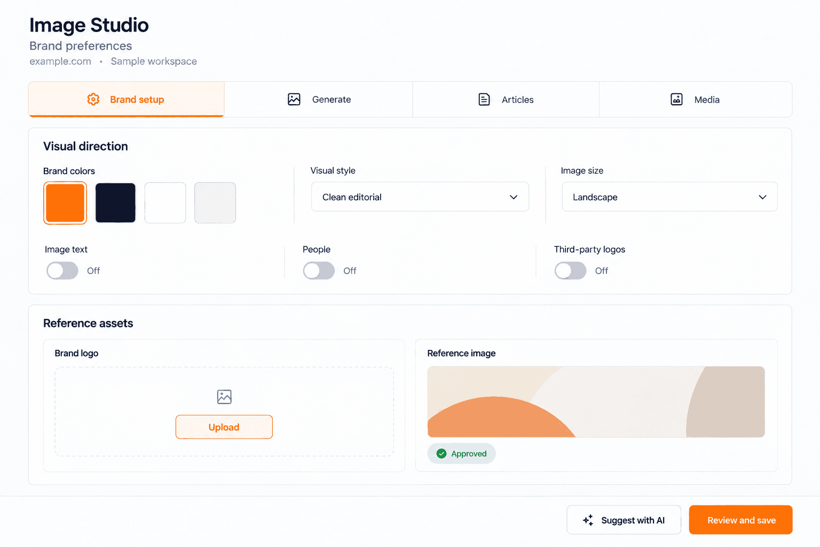Screen dimensions: 820x547
Task: Choose the light gray brand color swatch
Action: (215, 203)
